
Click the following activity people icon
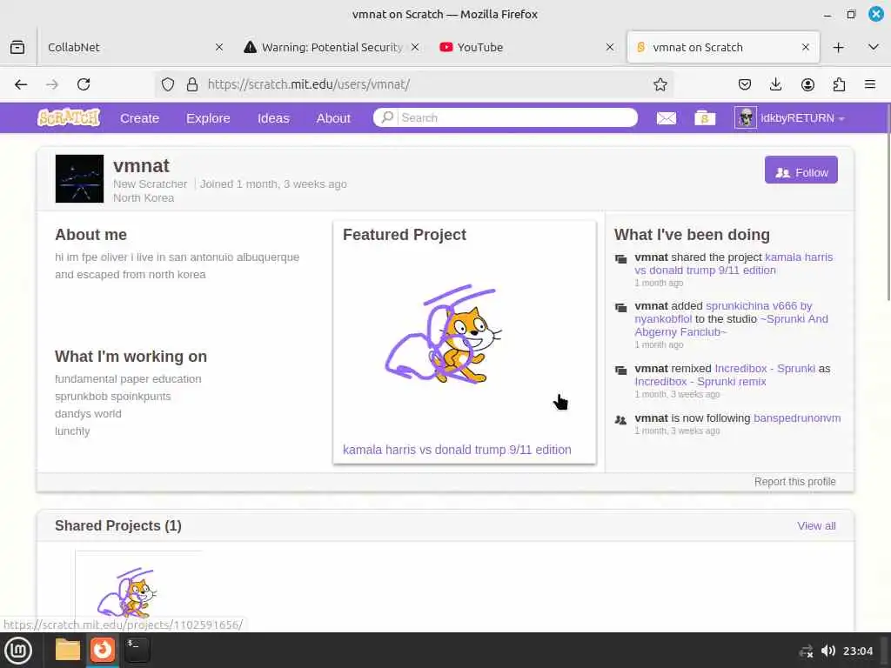(x=620, y=420)
